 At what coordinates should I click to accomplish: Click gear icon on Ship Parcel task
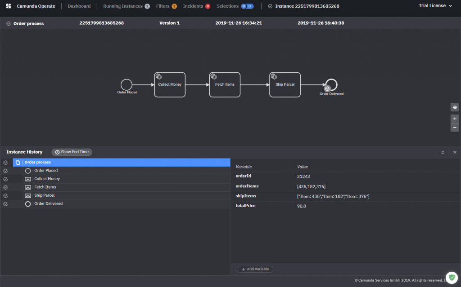tap(274, 77)
